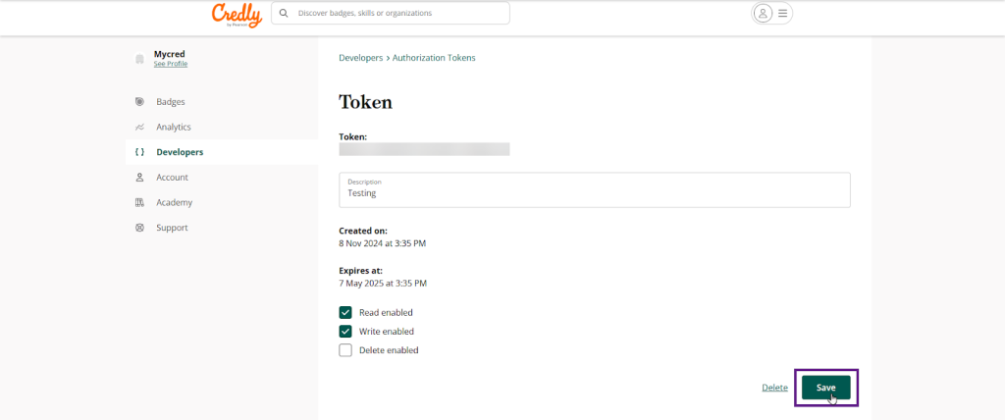The height and width of the screenshot is (420, 1005).
Task: Enable the Delete enabled checkbox
Action: pyautogui.click(x=345, y=350)
